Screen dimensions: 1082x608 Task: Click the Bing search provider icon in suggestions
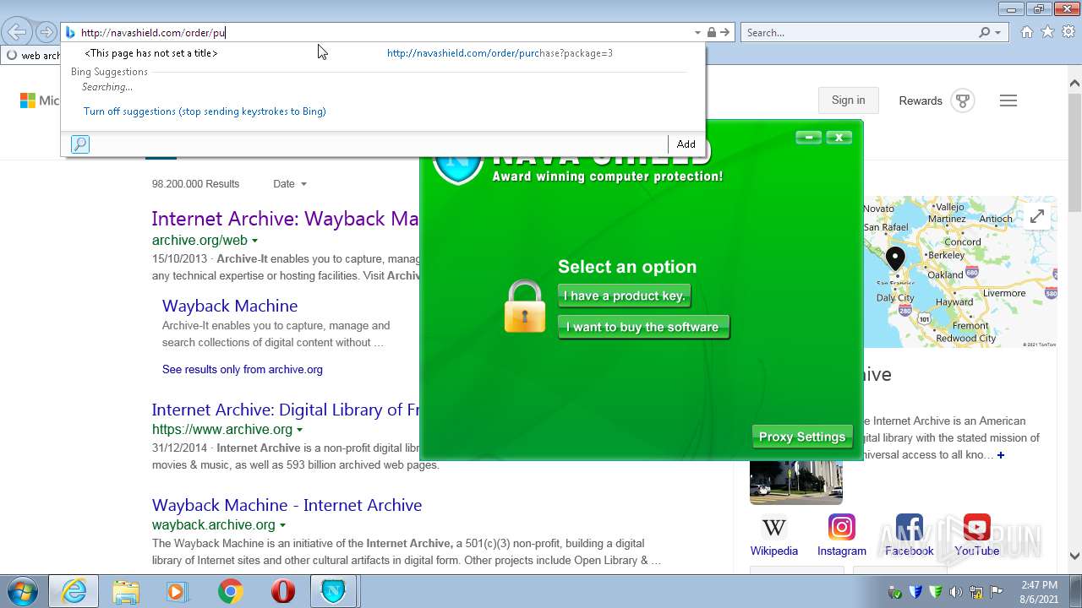click(80, 144)
